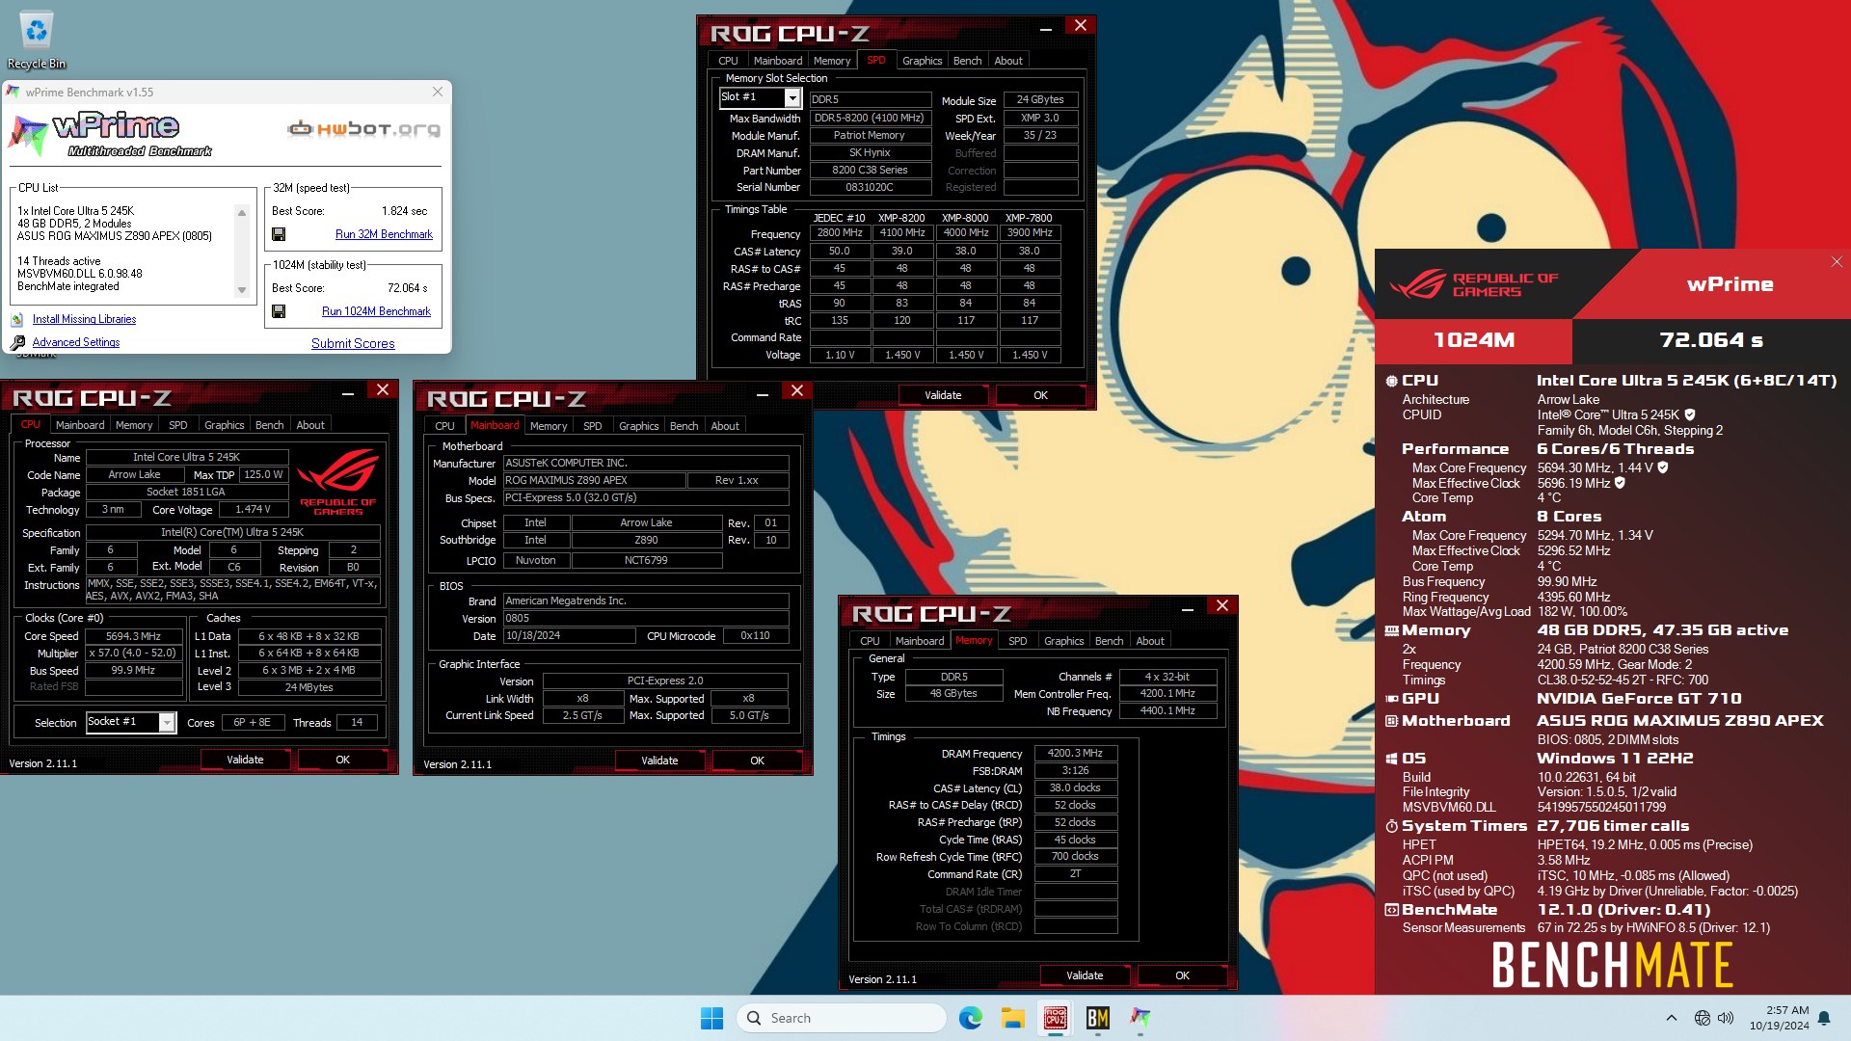Click the network globe tray icon
Viewport: 1851px width, 1041px height.
click(x=1703, y=1018)
